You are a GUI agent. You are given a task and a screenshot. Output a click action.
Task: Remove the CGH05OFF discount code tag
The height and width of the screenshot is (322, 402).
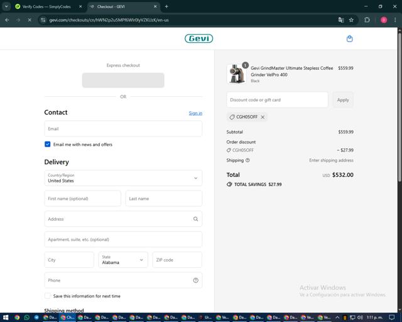(x=263, y=117)
